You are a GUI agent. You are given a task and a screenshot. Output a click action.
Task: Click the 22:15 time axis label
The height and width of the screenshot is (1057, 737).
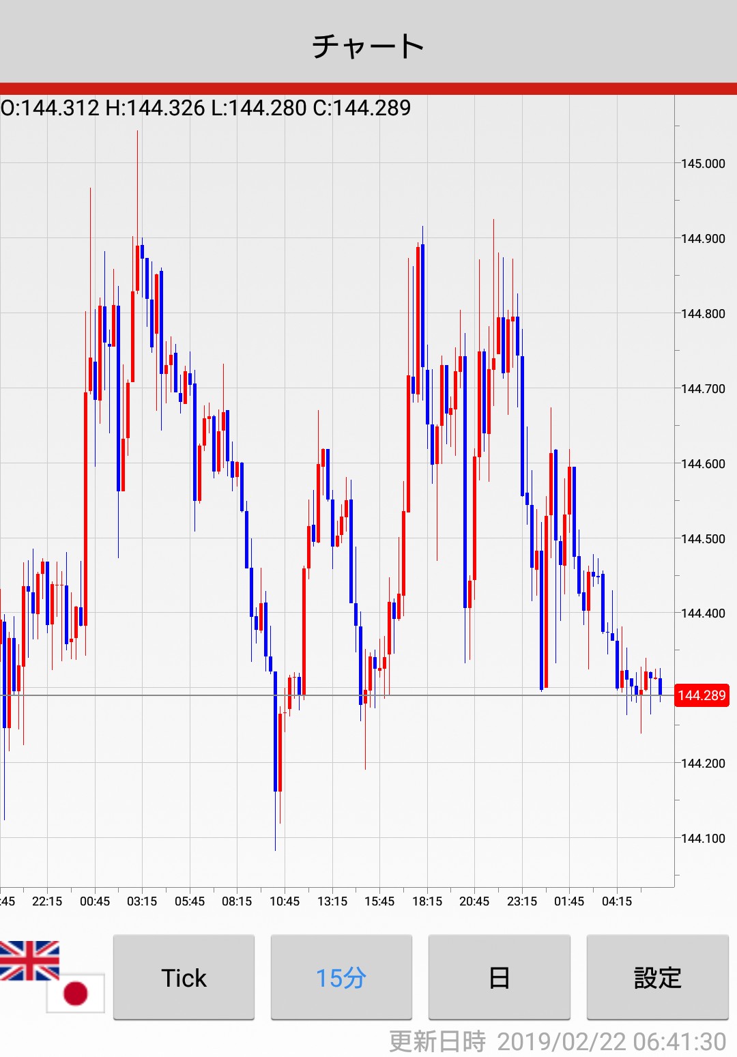[x=47, y=901]
